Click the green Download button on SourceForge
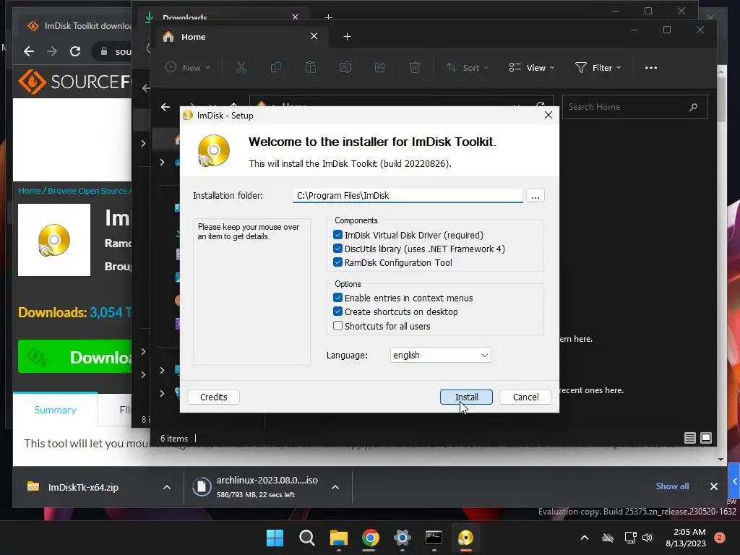This screenshot has height=555, width=740. 74,357
